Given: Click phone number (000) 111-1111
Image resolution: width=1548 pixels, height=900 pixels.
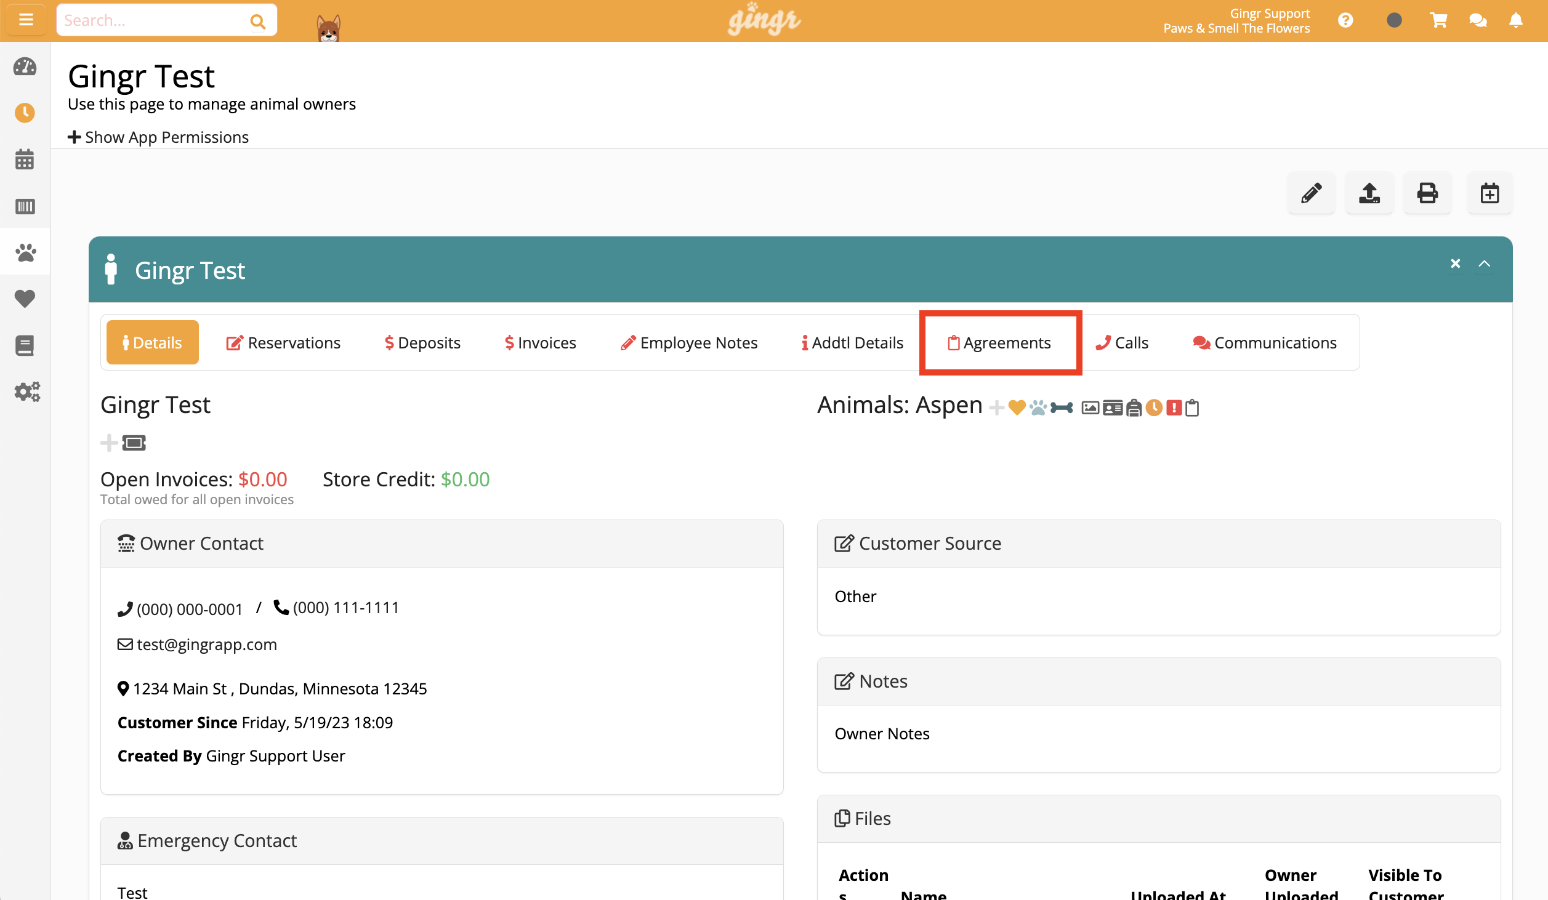Looking at the screenshot, I should [346, 608].
